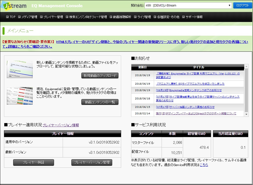
Task: Open the 契約会社 company dropdown
Action: tap(188, 5)
